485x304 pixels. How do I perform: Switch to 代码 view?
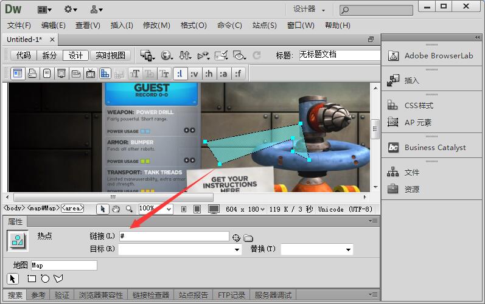pyautogui.click(x=24, y=55)
